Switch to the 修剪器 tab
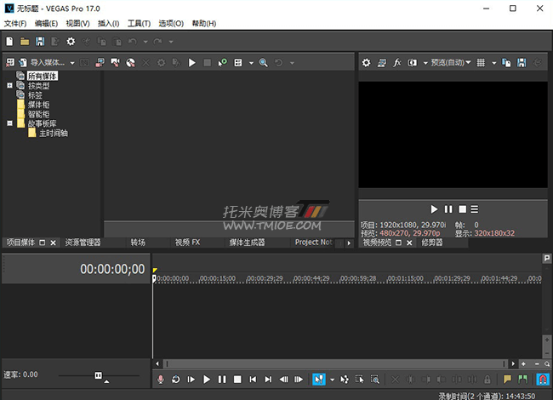This screenshot has height=400, width=553. click(x=432, y=243)
